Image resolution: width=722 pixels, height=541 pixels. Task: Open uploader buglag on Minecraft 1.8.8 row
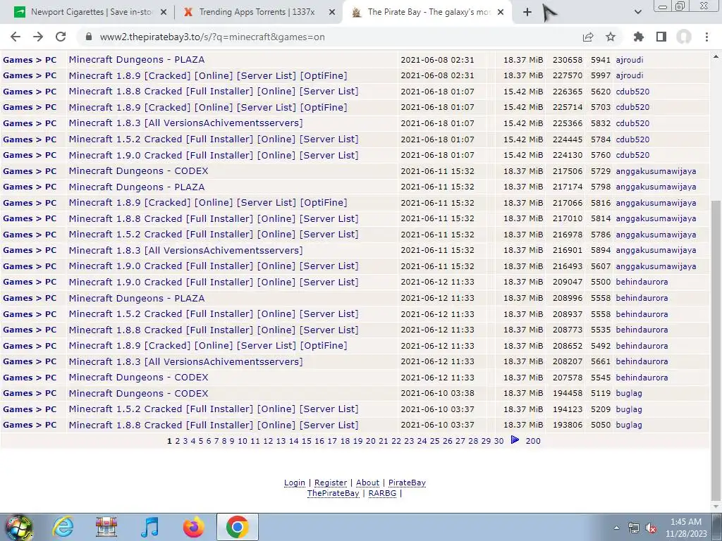pos(629,425)
